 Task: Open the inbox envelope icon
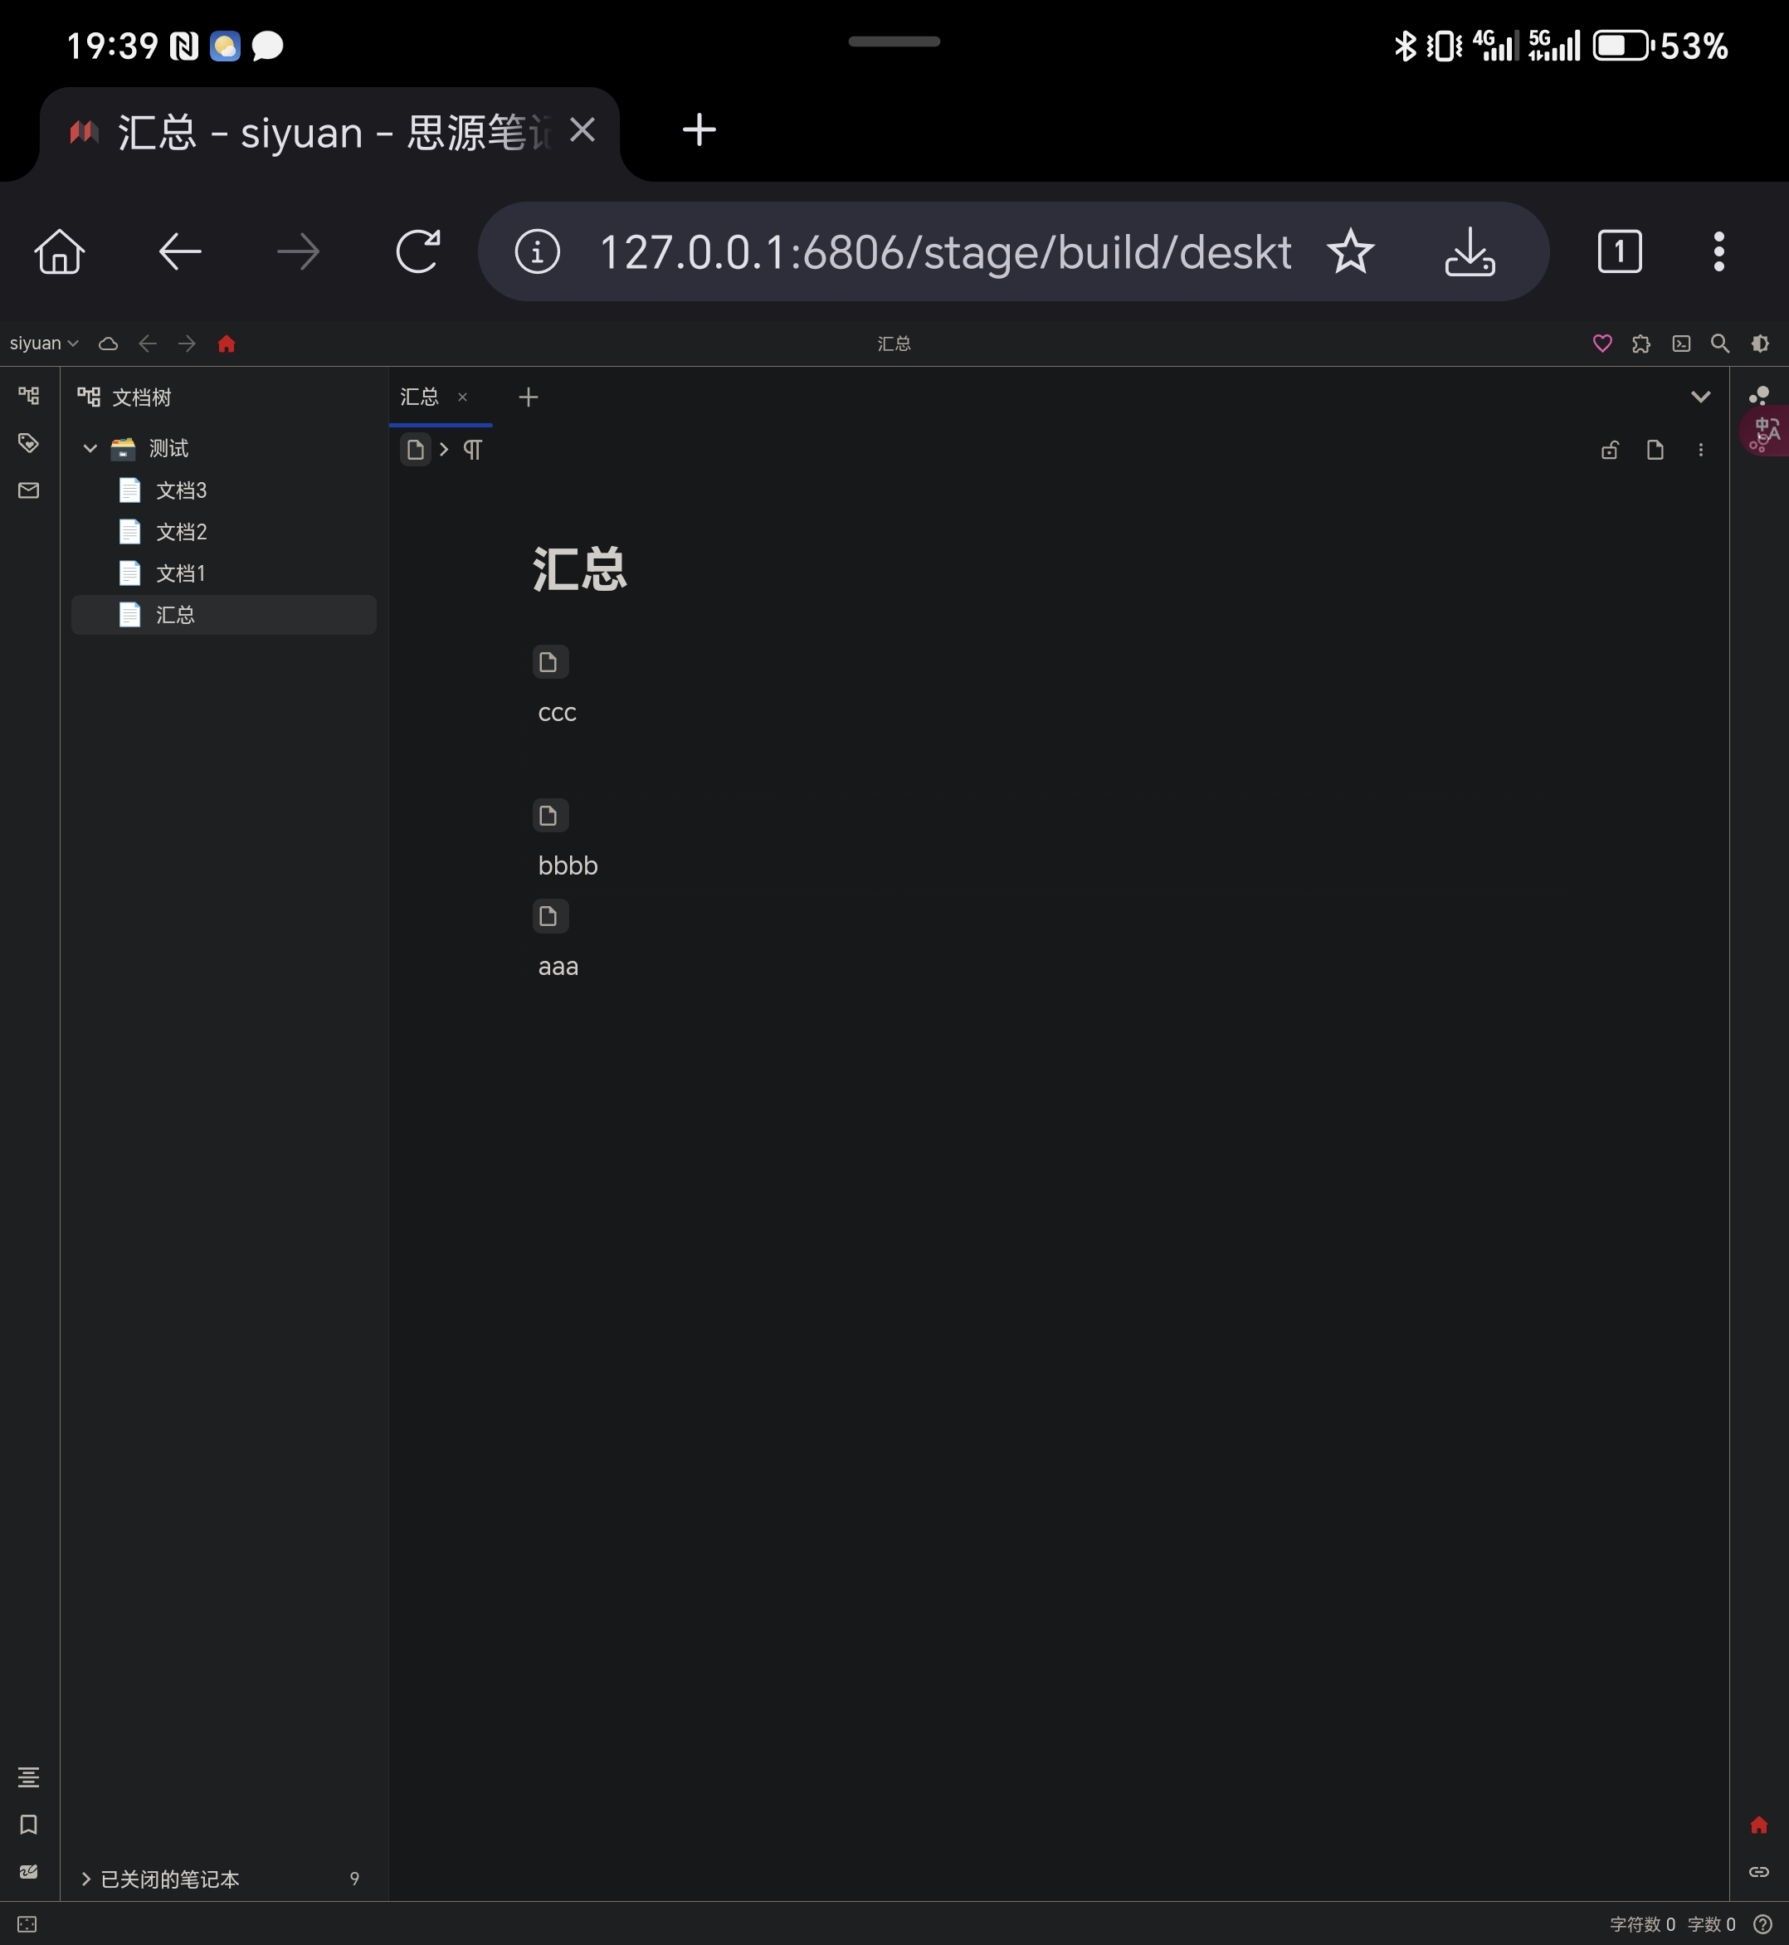28,490
